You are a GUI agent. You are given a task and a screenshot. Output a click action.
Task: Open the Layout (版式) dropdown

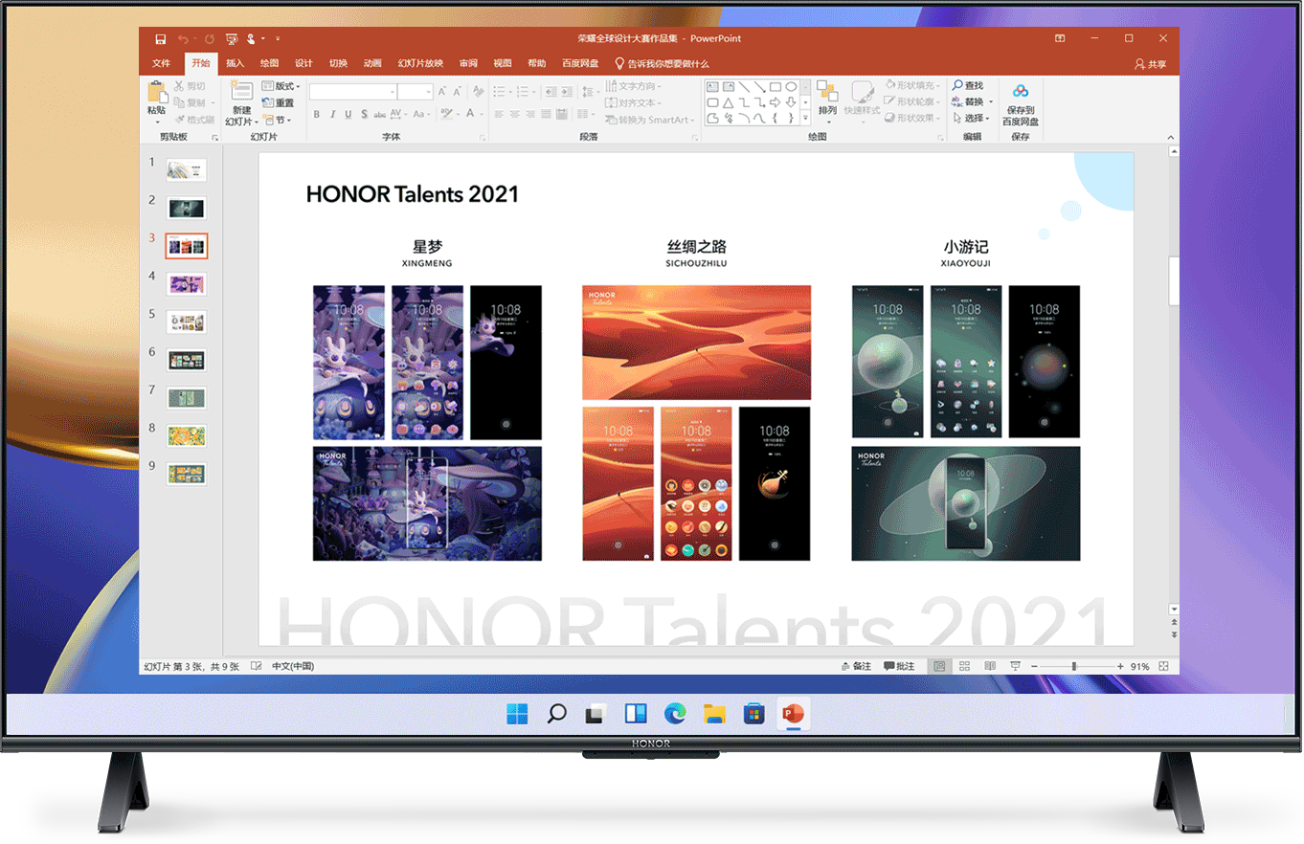point(281,86)
